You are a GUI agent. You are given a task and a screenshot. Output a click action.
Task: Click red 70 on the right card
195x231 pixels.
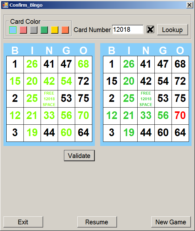click(180, 116)
